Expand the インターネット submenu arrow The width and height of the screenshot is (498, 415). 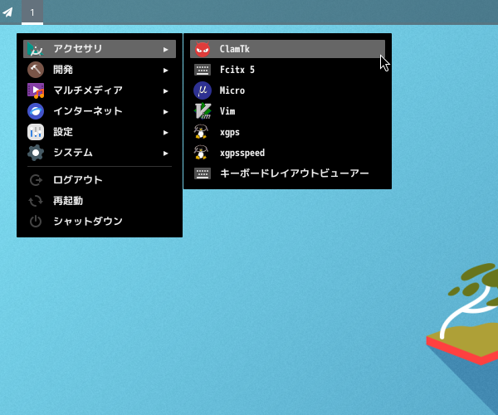165,112
